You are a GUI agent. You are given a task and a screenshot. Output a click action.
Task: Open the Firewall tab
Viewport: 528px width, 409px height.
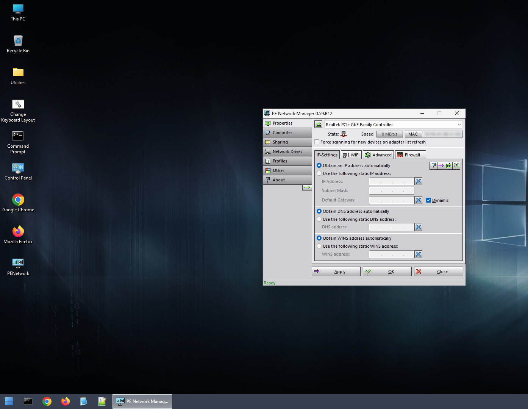click(x=410, y=155)
